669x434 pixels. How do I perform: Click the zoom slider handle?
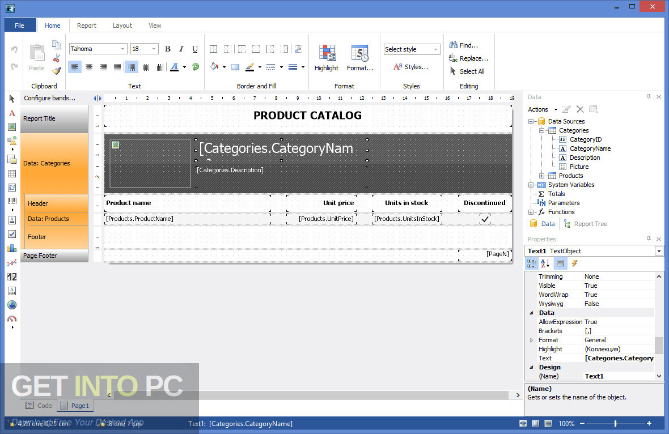[615, 423]
